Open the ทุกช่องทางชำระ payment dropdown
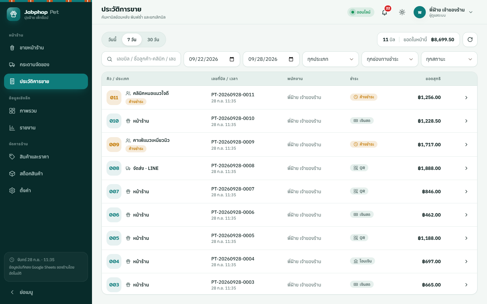487x304 pixels. pos(390,59)
